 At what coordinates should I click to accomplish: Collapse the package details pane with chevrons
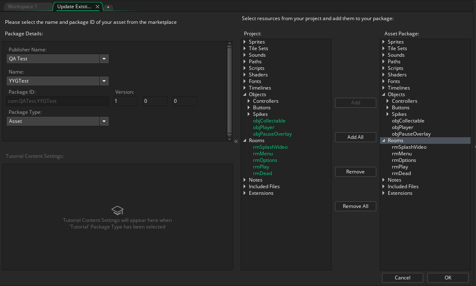[236, 141]
